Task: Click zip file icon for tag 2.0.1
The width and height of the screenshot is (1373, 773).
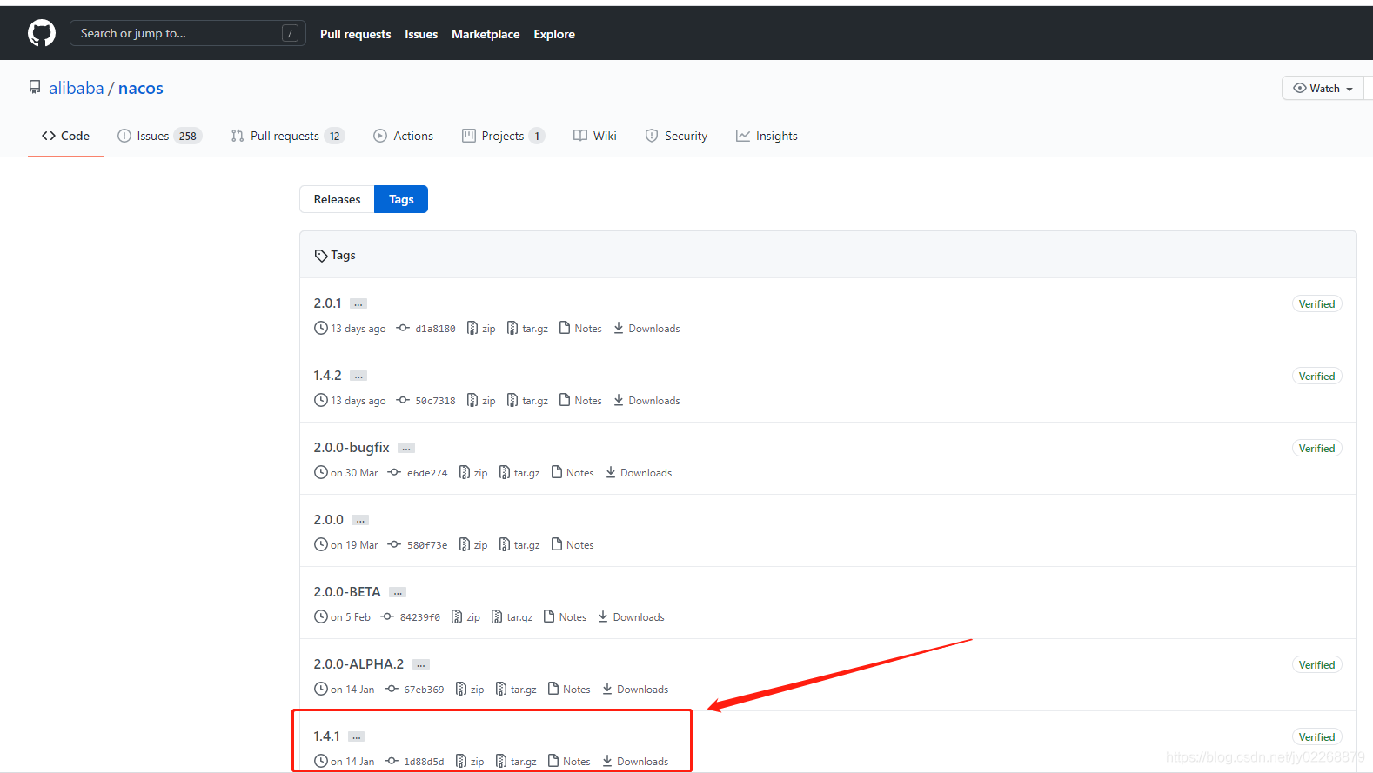Action: (x=472, y=328)
